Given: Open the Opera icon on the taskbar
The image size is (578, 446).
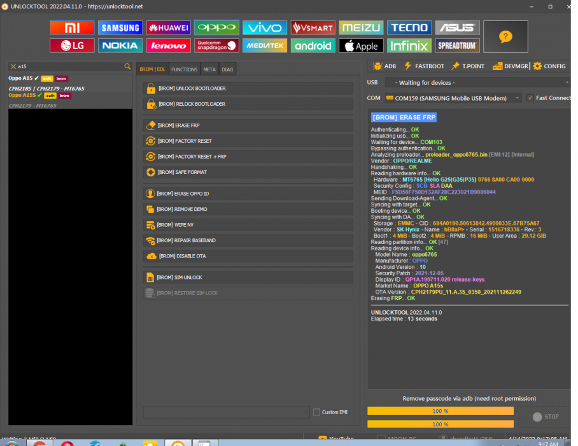Looking at the screenshot, I should point(67,443).
